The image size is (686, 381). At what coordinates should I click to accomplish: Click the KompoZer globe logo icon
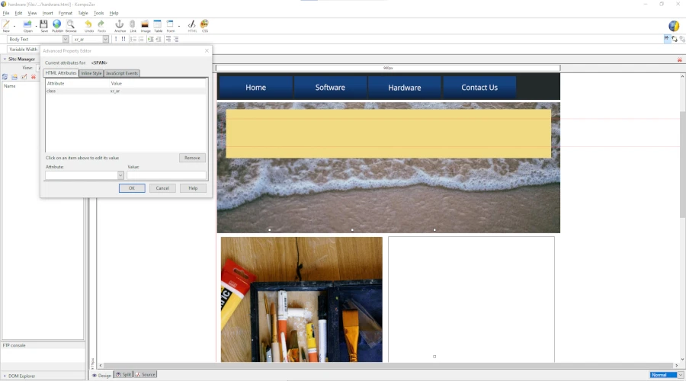point(674,26)
